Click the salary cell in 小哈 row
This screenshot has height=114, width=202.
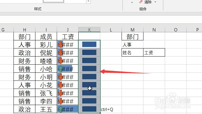[68, 69]
